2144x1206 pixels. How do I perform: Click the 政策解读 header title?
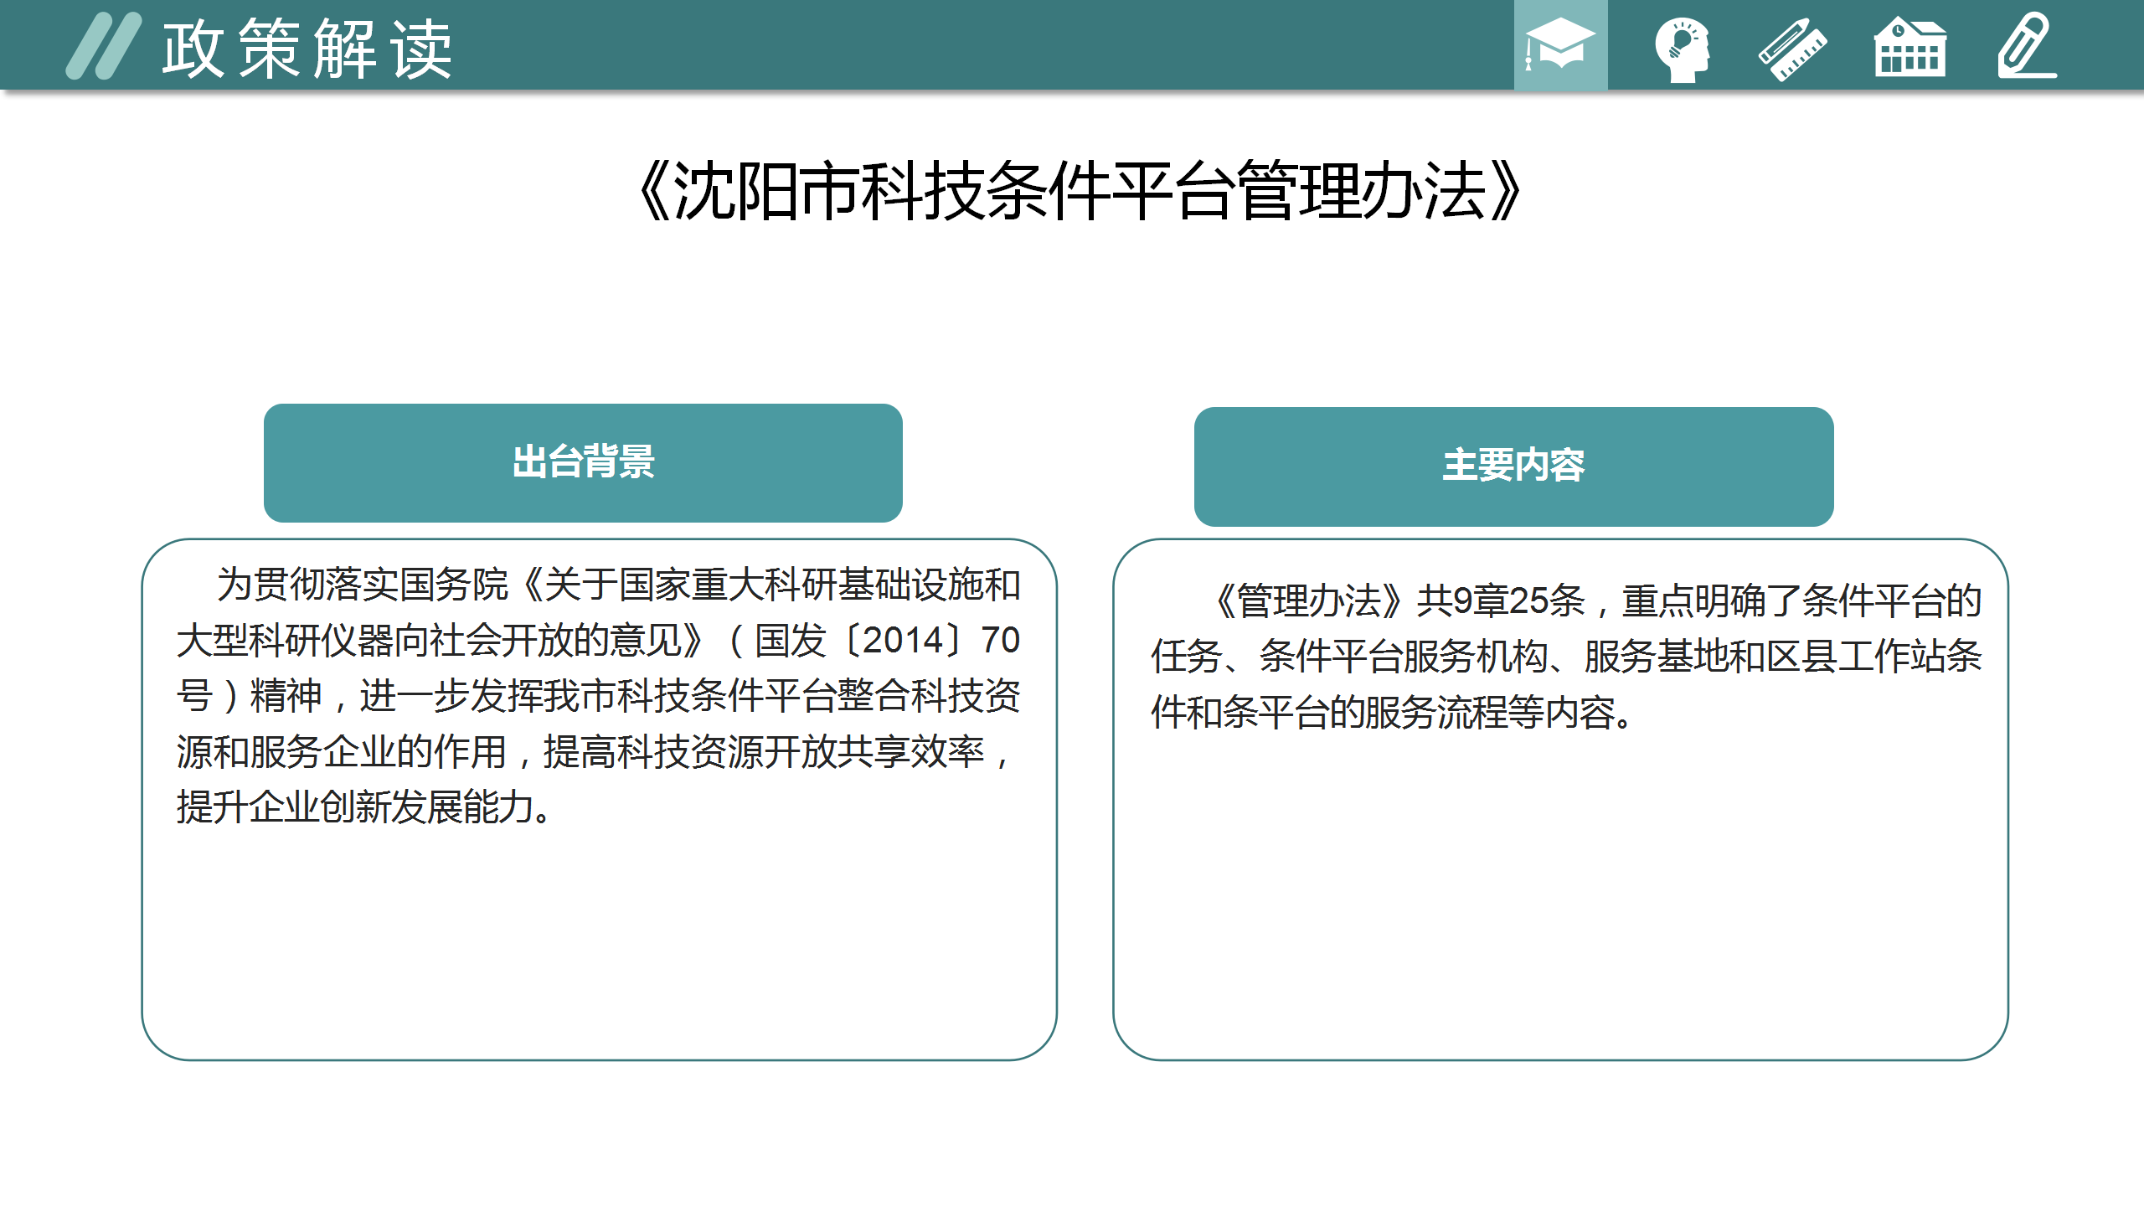(x=307, y=49)
